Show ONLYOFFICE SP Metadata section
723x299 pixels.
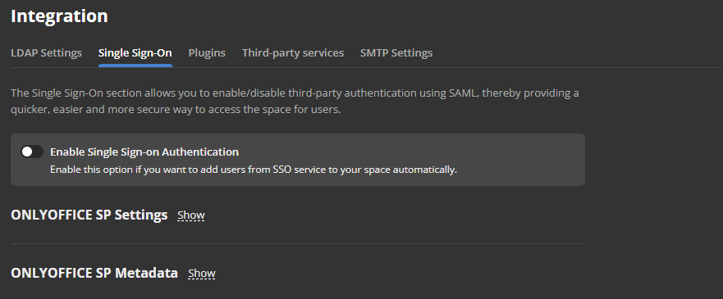[x=202, y=274]
